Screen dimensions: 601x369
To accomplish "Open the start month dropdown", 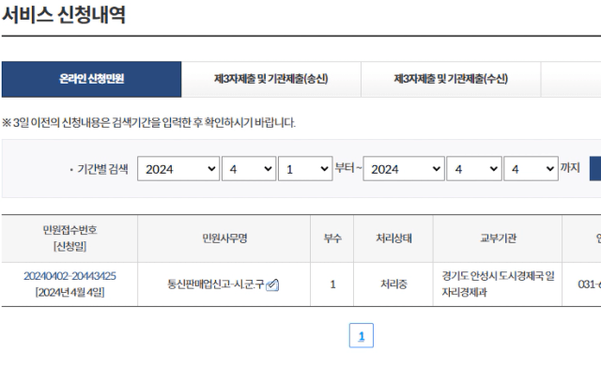I will 249,169.
